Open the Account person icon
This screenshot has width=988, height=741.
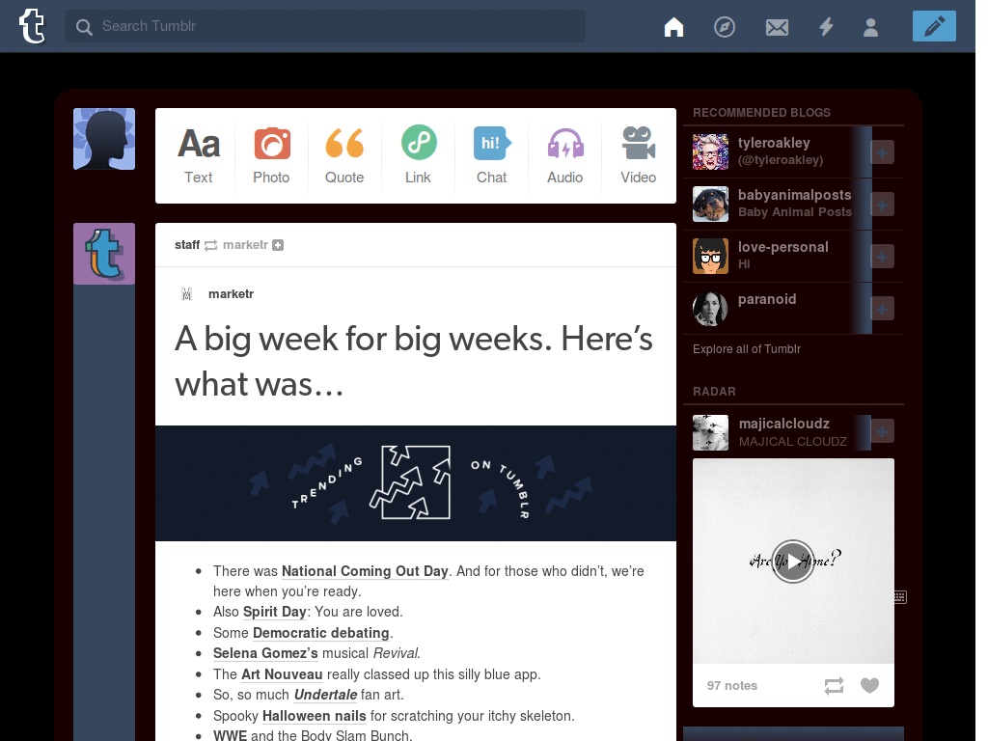pyautogui.click(x=871, y=27)
